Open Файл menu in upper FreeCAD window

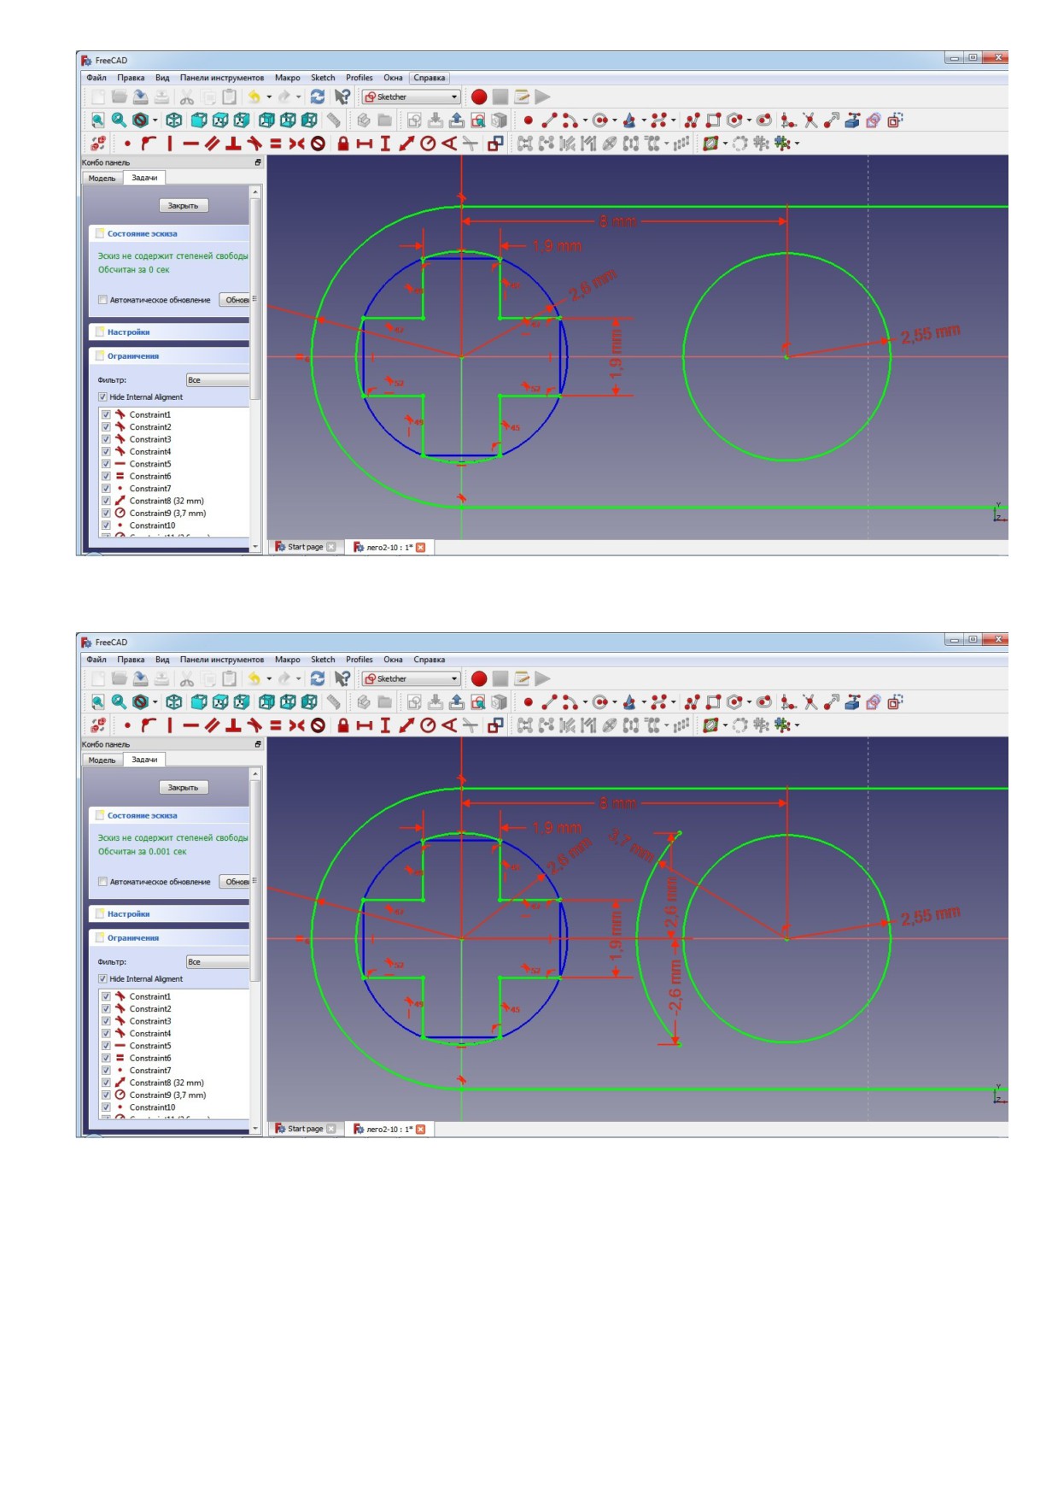coord(96,78)
